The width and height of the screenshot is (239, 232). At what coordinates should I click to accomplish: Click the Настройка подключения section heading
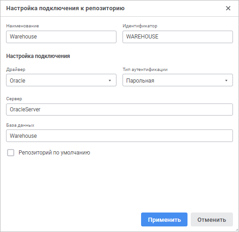tap(38, 56)
